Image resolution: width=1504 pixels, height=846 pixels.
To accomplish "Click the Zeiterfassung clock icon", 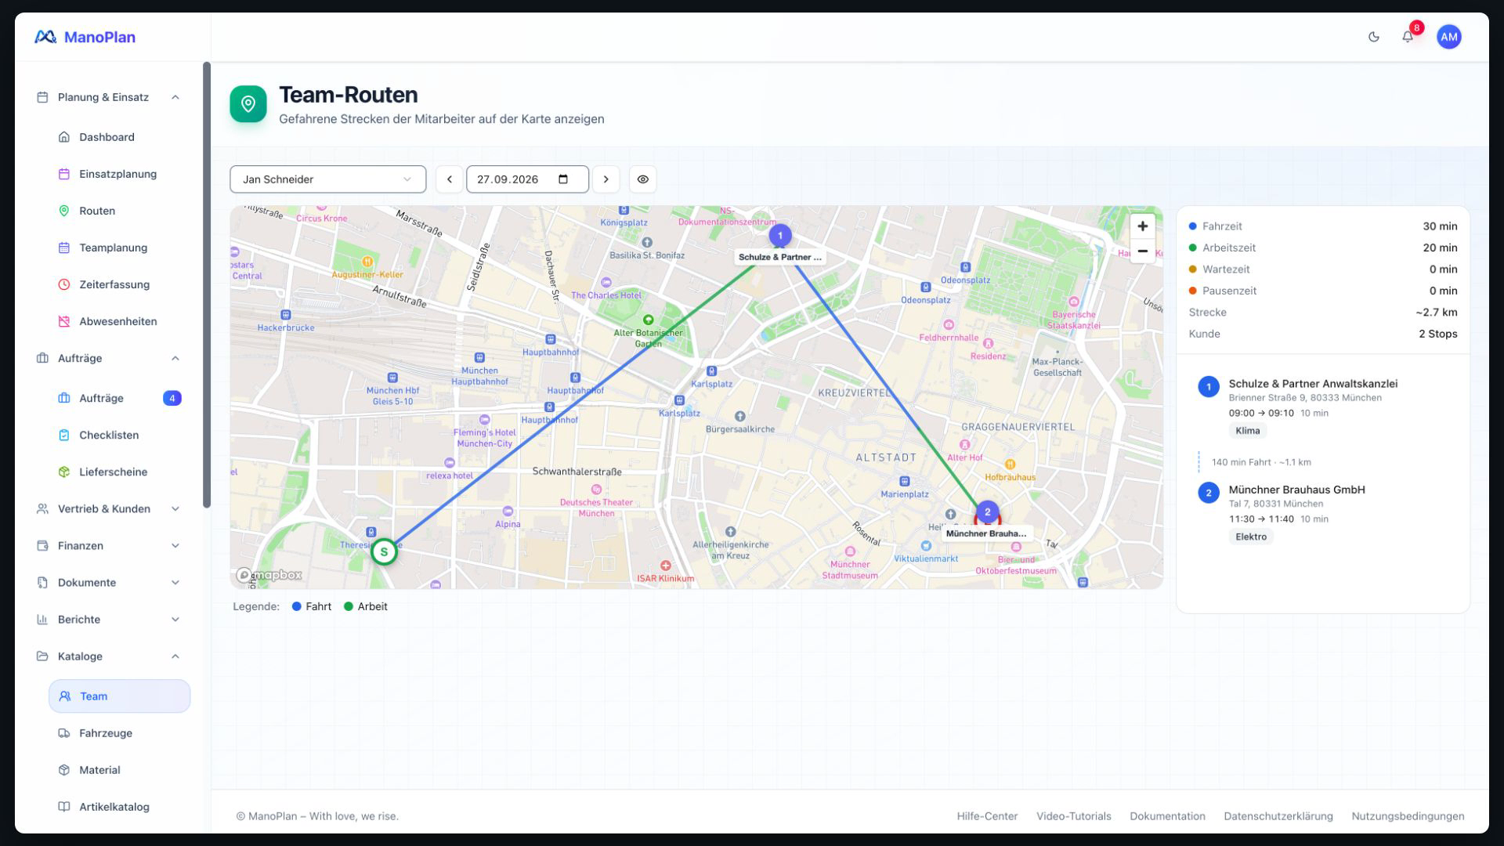I will point(64,284).
